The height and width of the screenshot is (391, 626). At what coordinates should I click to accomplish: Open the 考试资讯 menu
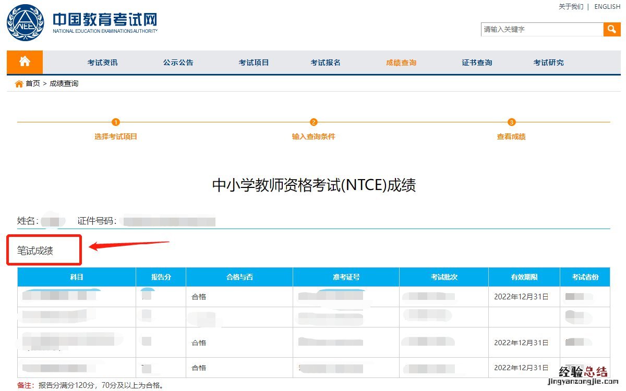[x=102, y=62]
